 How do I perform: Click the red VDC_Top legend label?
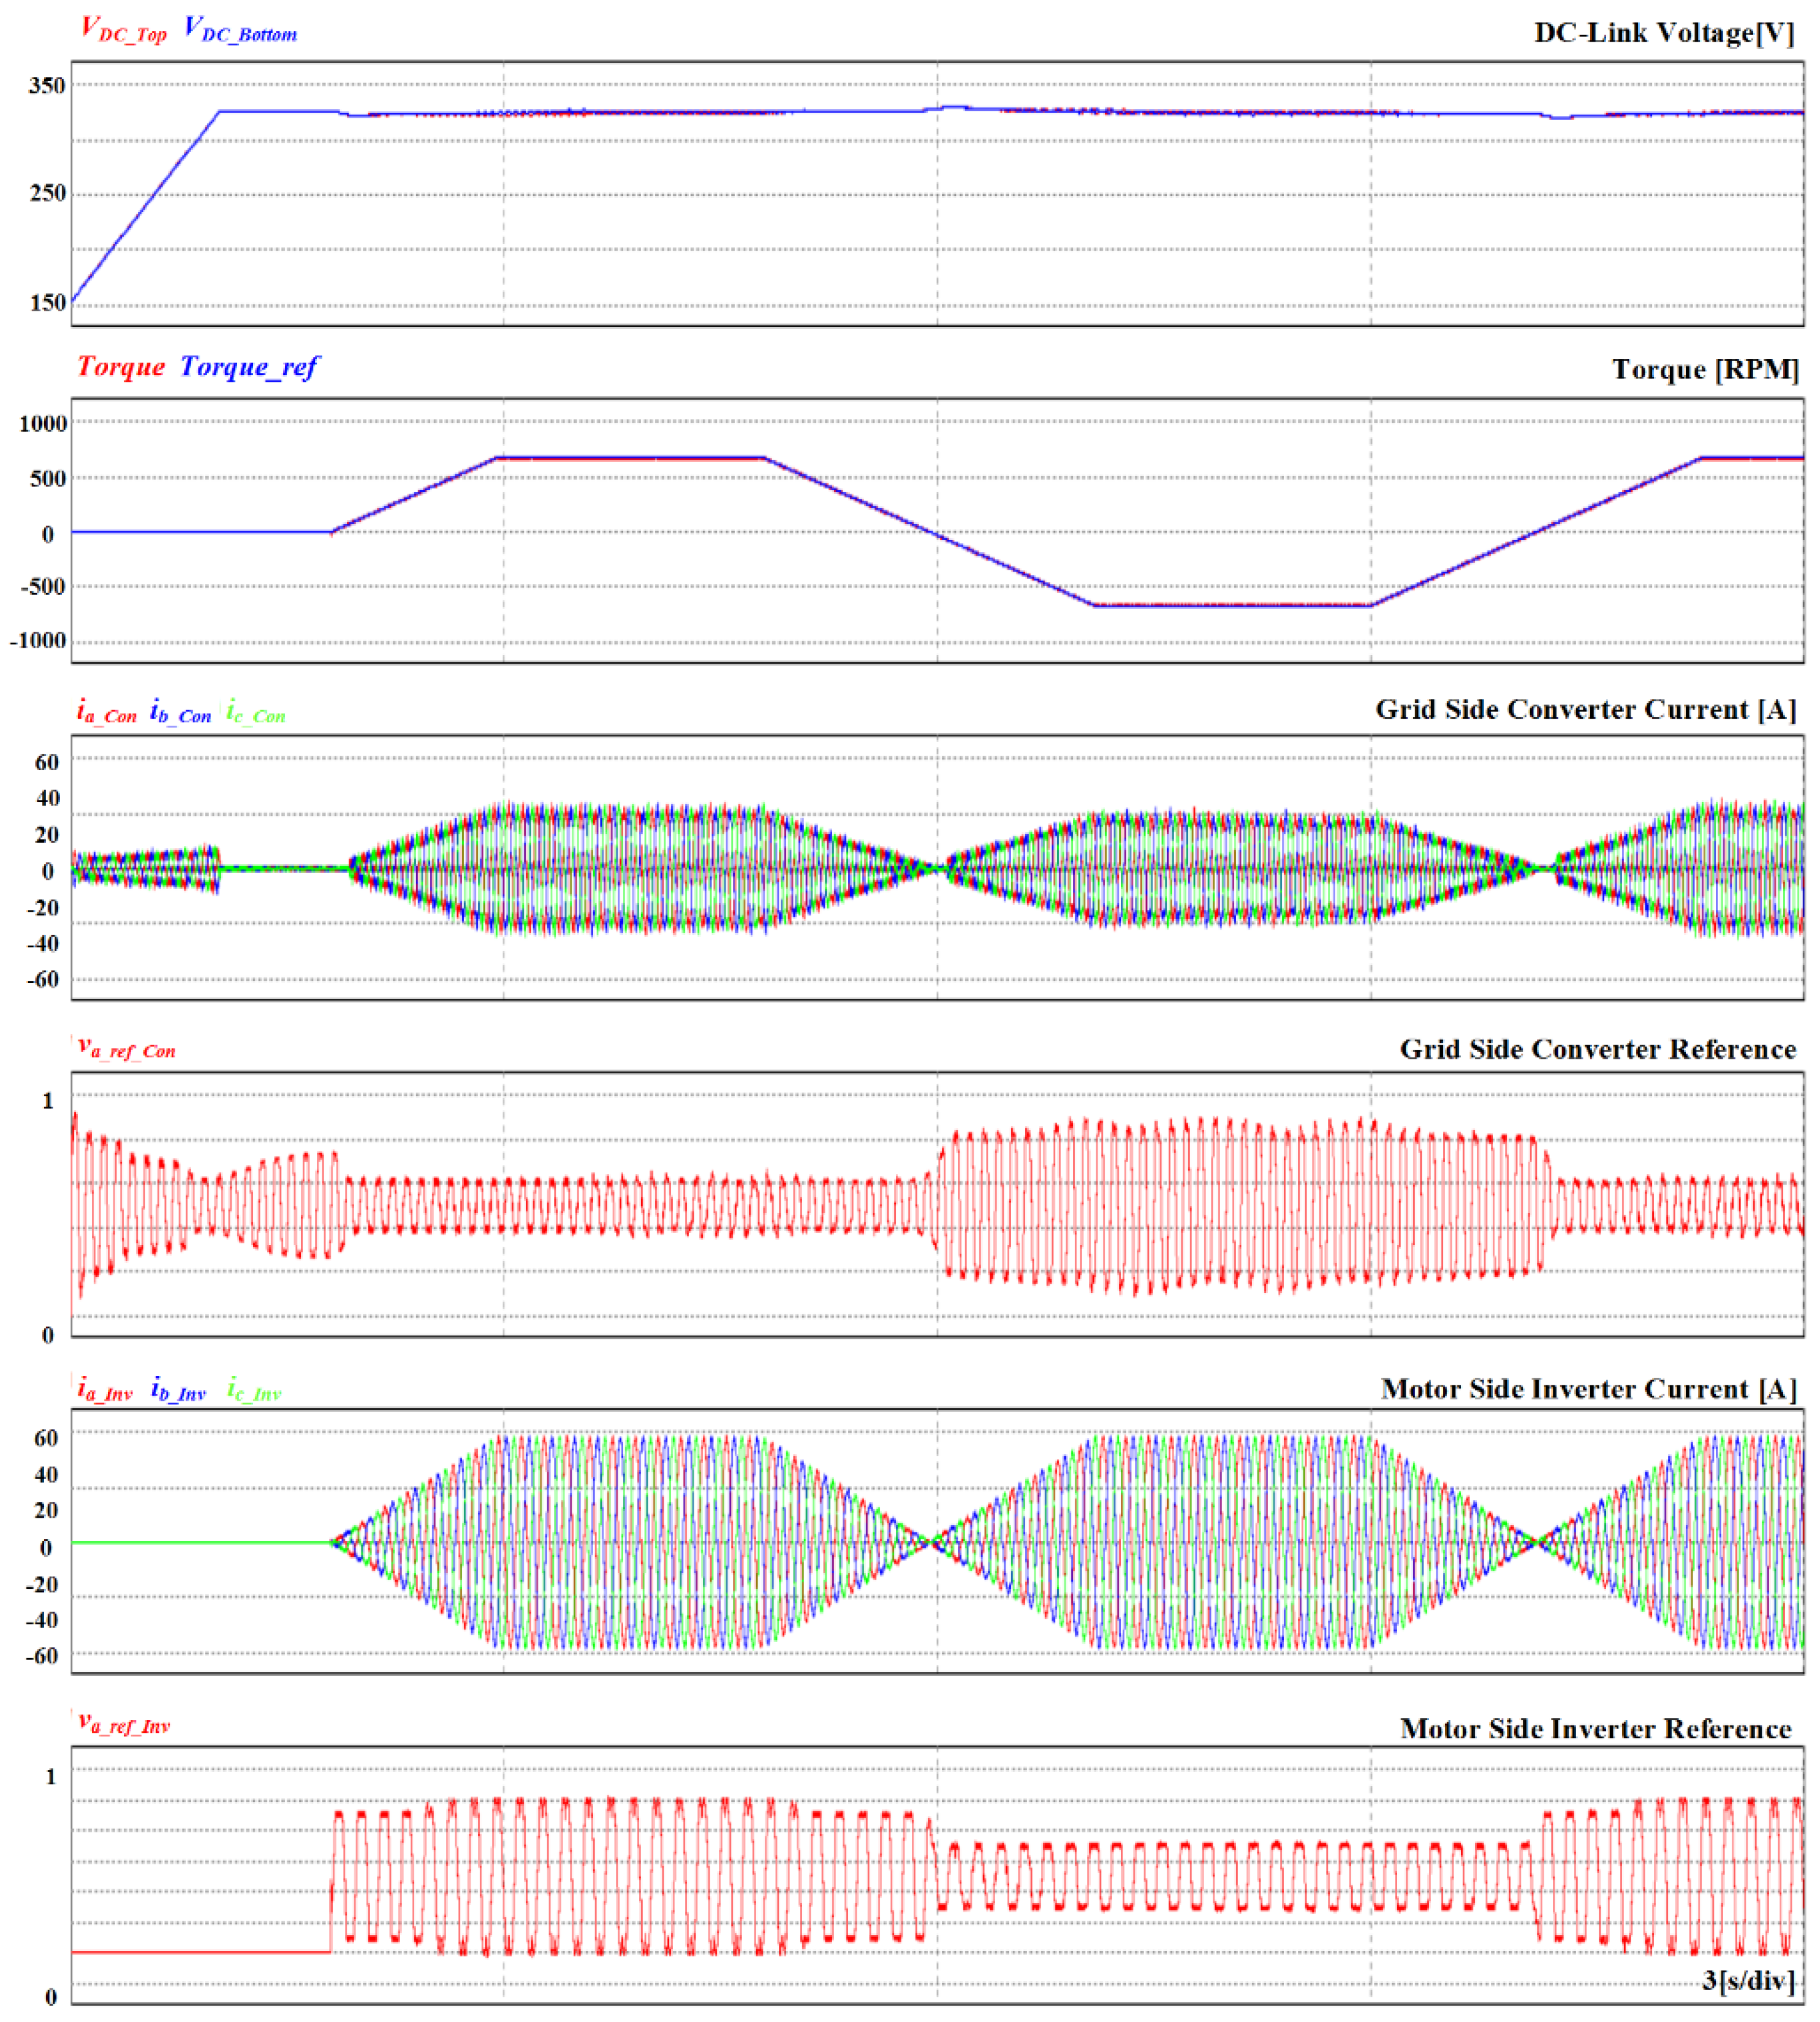click(x=123, y=30)
